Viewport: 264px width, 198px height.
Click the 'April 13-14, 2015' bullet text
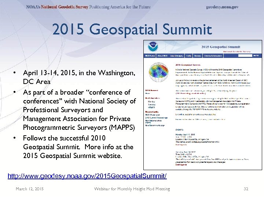pos(49,73)
